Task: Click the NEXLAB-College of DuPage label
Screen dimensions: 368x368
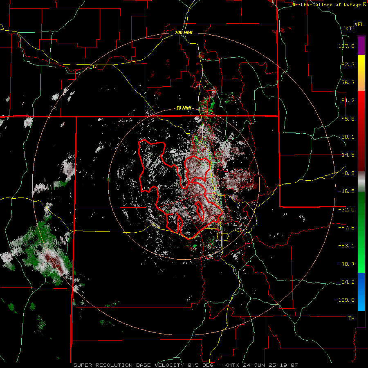Action: (329, 4)
